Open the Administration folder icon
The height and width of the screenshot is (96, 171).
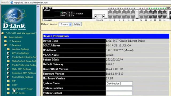tap(5, 37)
